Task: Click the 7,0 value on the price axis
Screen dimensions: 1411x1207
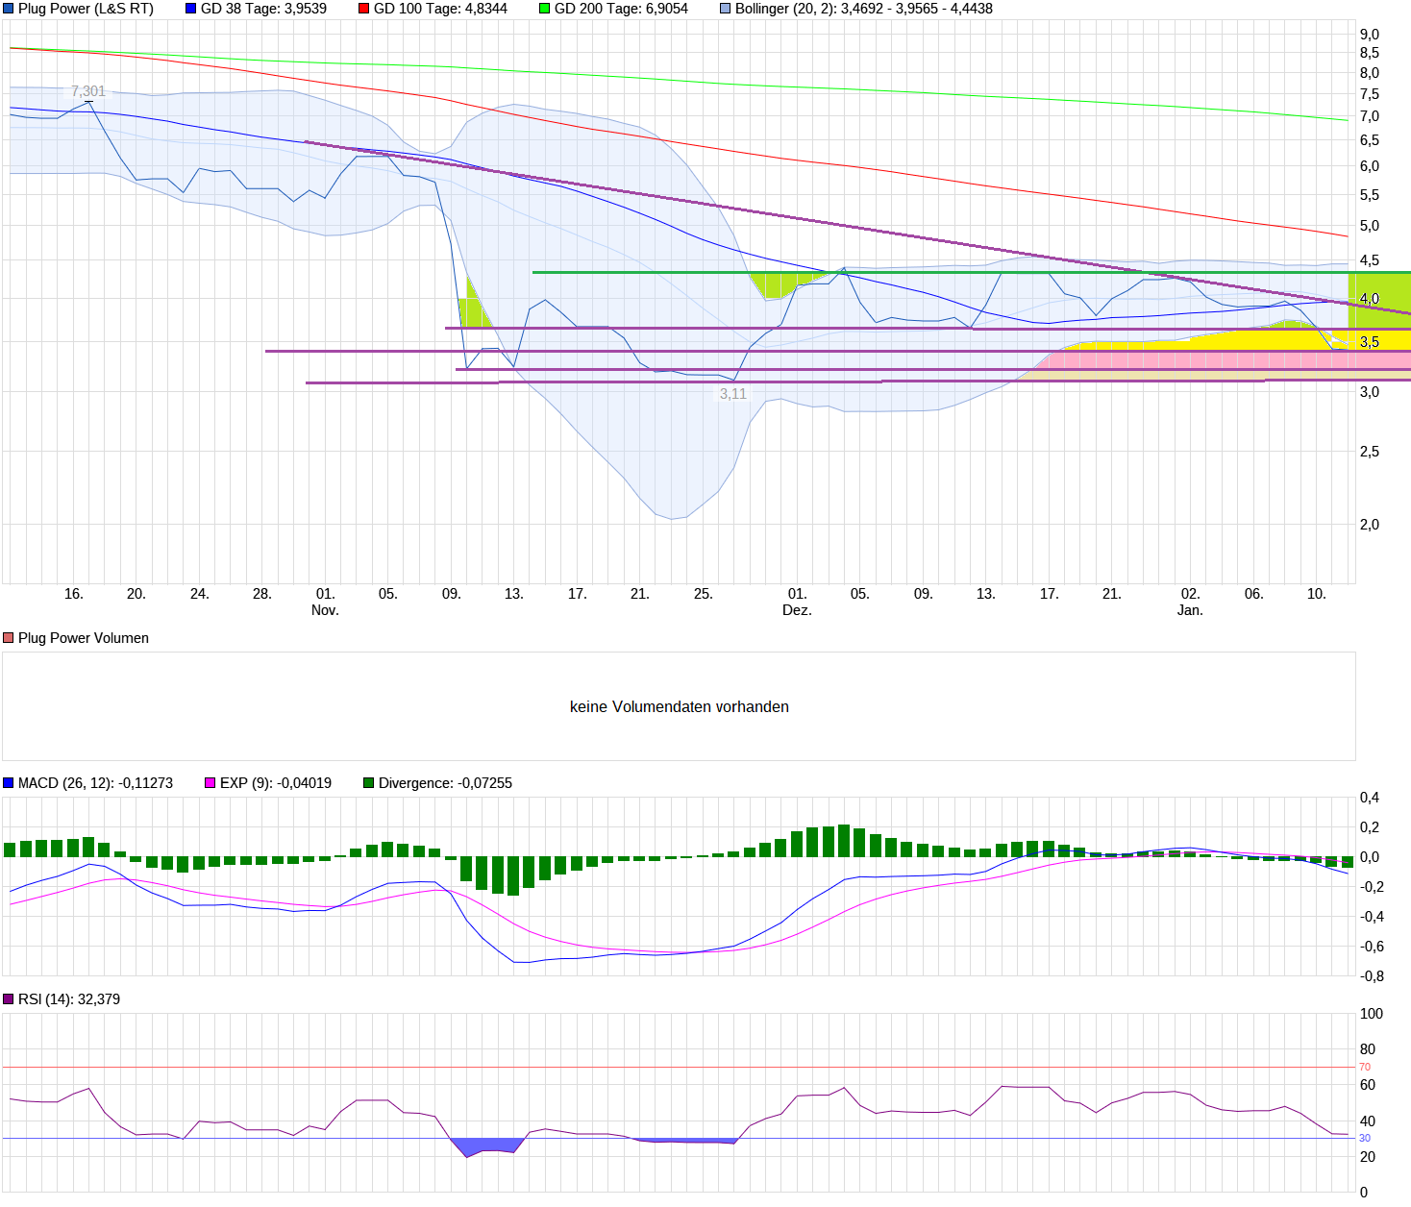Action: pos(1370,116)
